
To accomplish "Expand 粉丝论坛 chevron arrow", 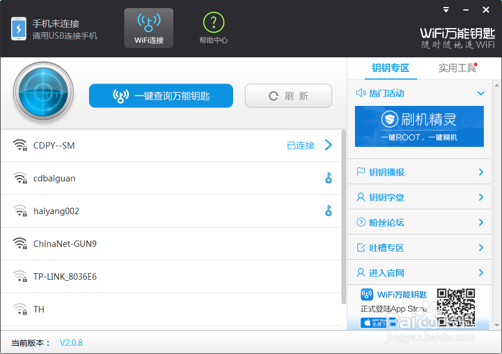I will [481, 222].
